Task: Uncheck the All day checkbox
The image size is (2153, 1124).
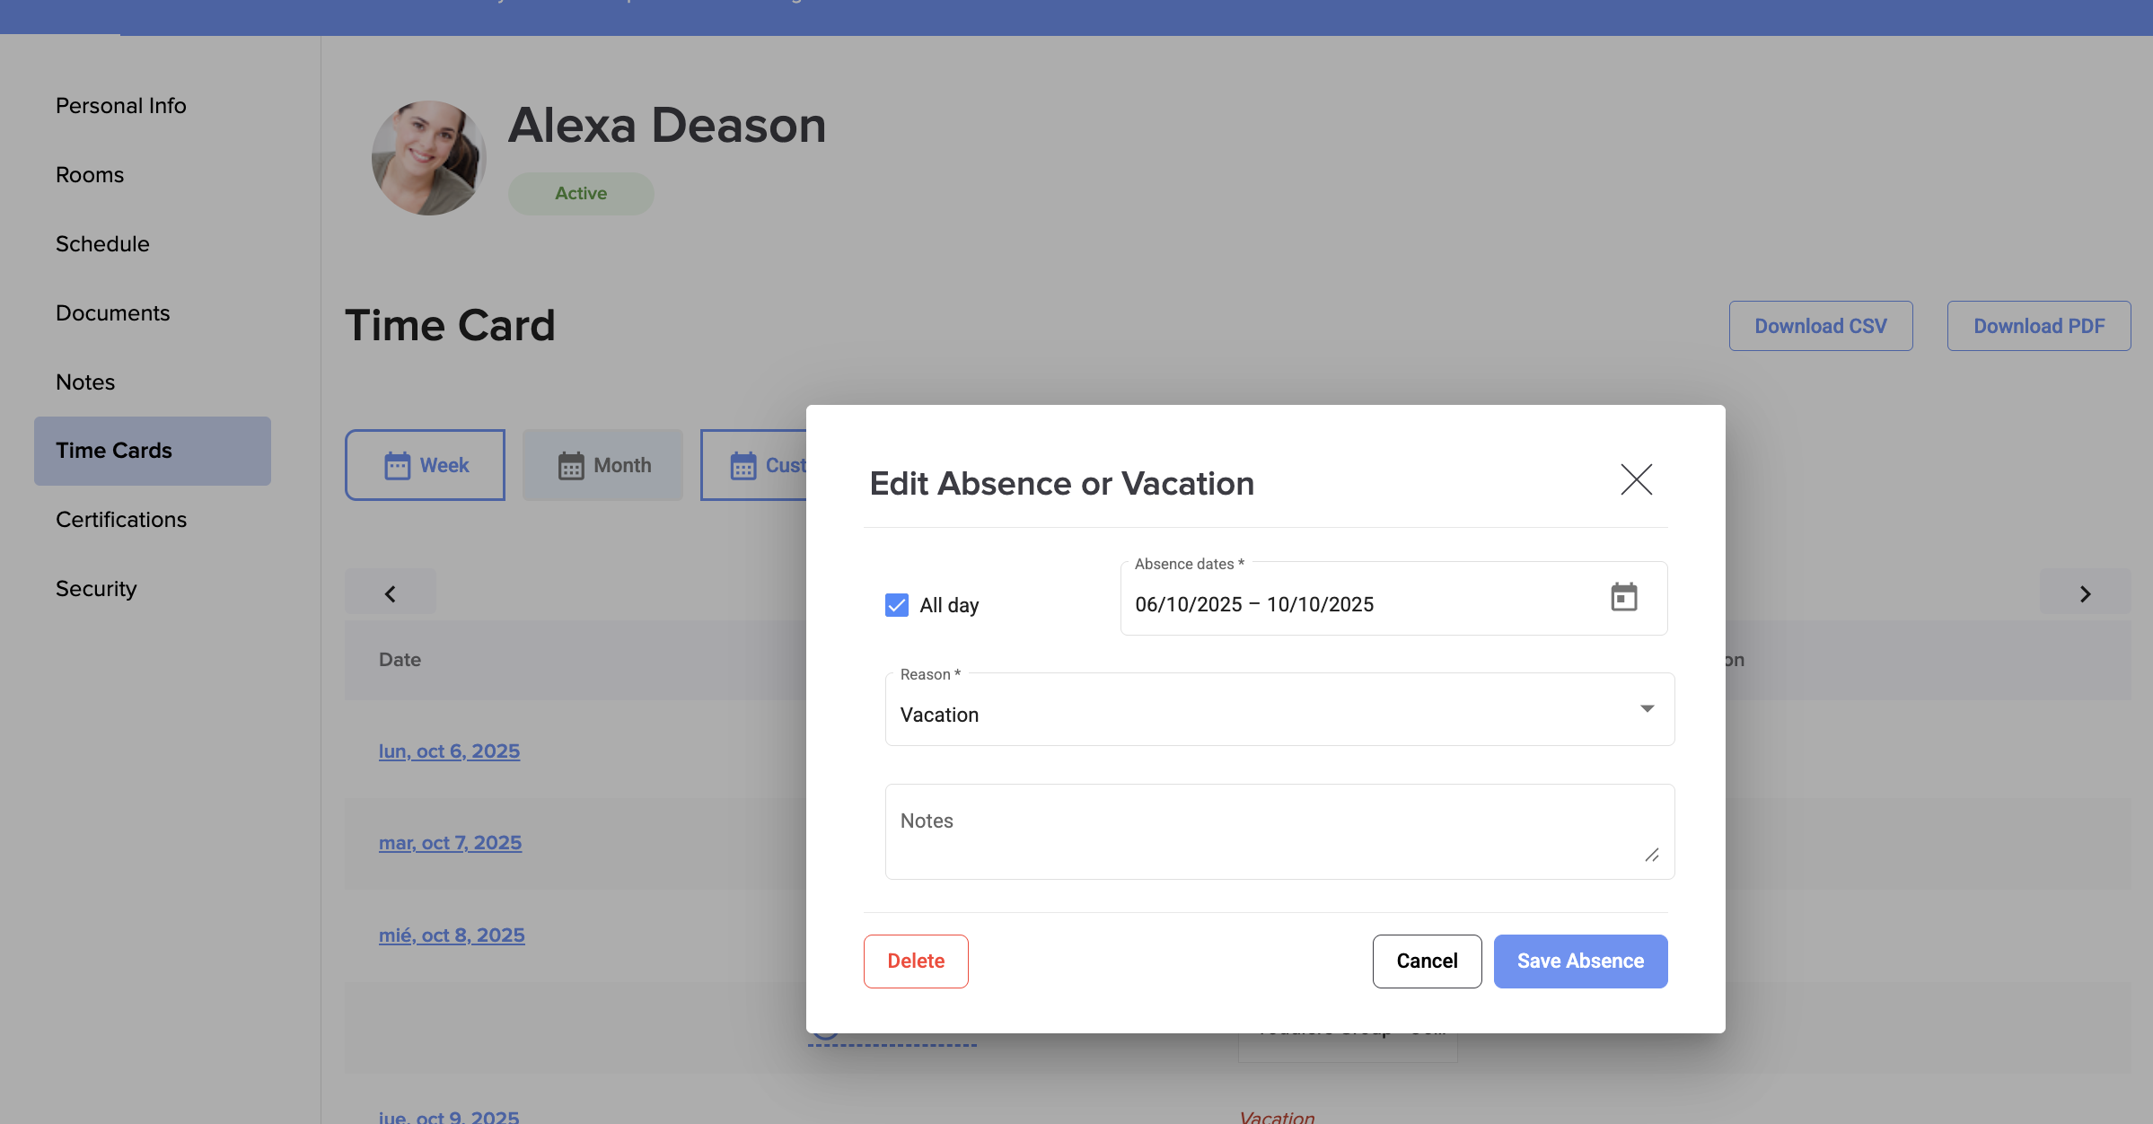Action: pyautogui.click(x=897, y=605)
